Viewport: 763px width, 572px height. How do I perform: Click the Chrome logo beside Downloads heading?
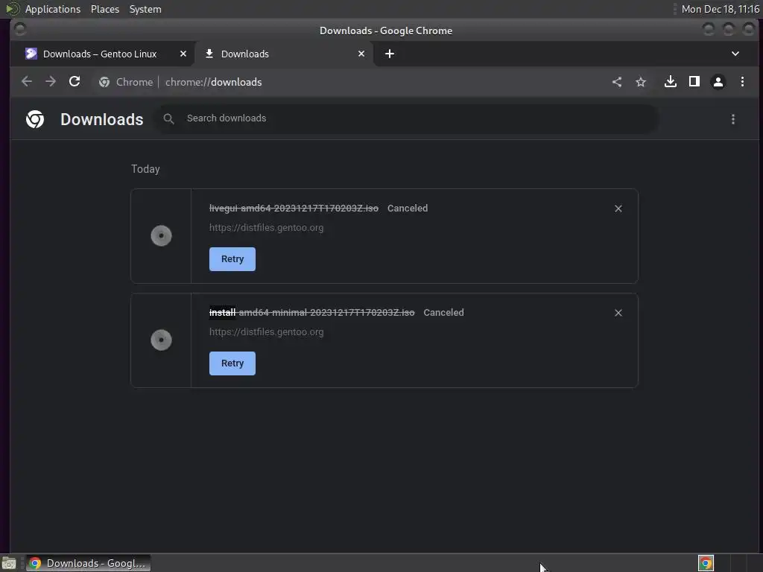tap(35, 119)
